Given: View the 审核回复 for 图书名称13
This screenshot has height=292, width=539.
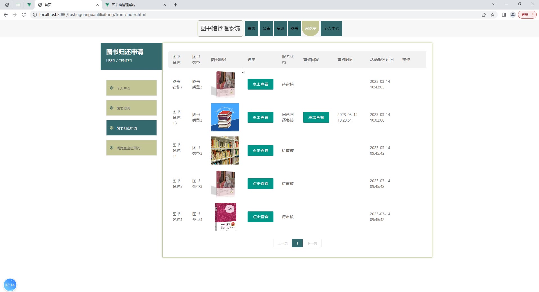Looking at the screenshot, I should [316, 117].
